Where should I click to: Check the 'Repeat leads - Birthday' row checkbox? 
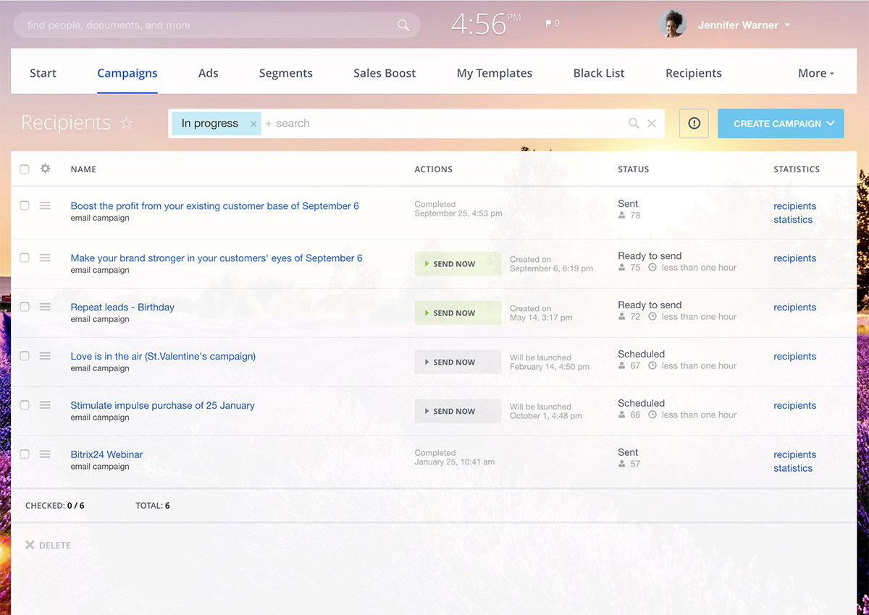click(x=25, y=307)
